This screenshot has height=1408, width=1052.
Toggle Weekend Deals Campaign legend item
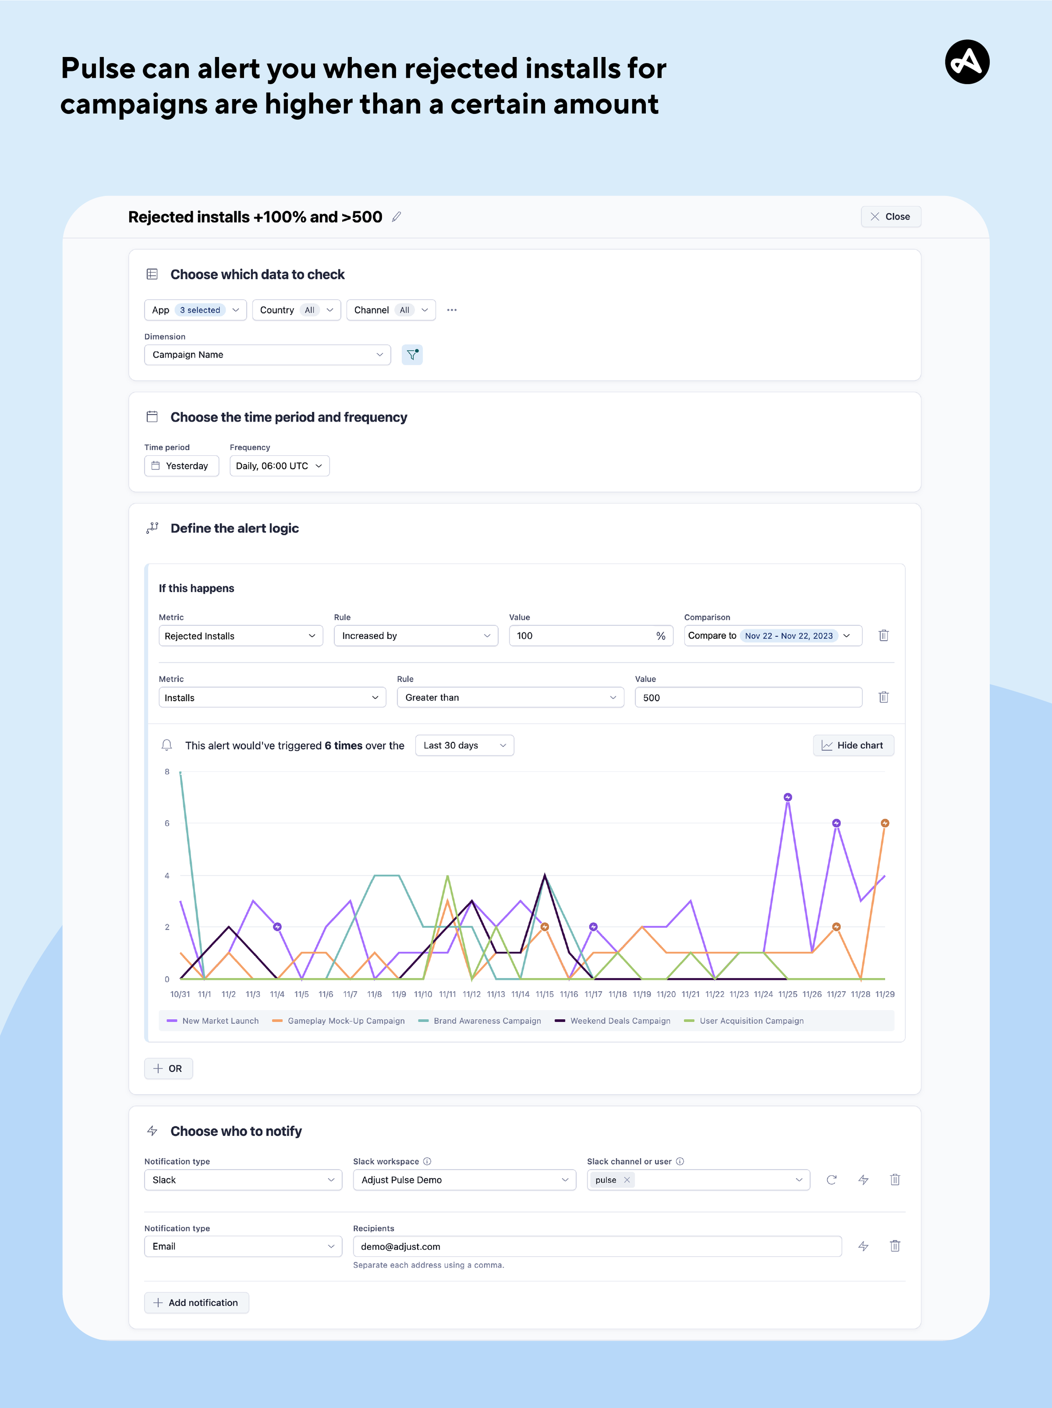click(612, 1021)
